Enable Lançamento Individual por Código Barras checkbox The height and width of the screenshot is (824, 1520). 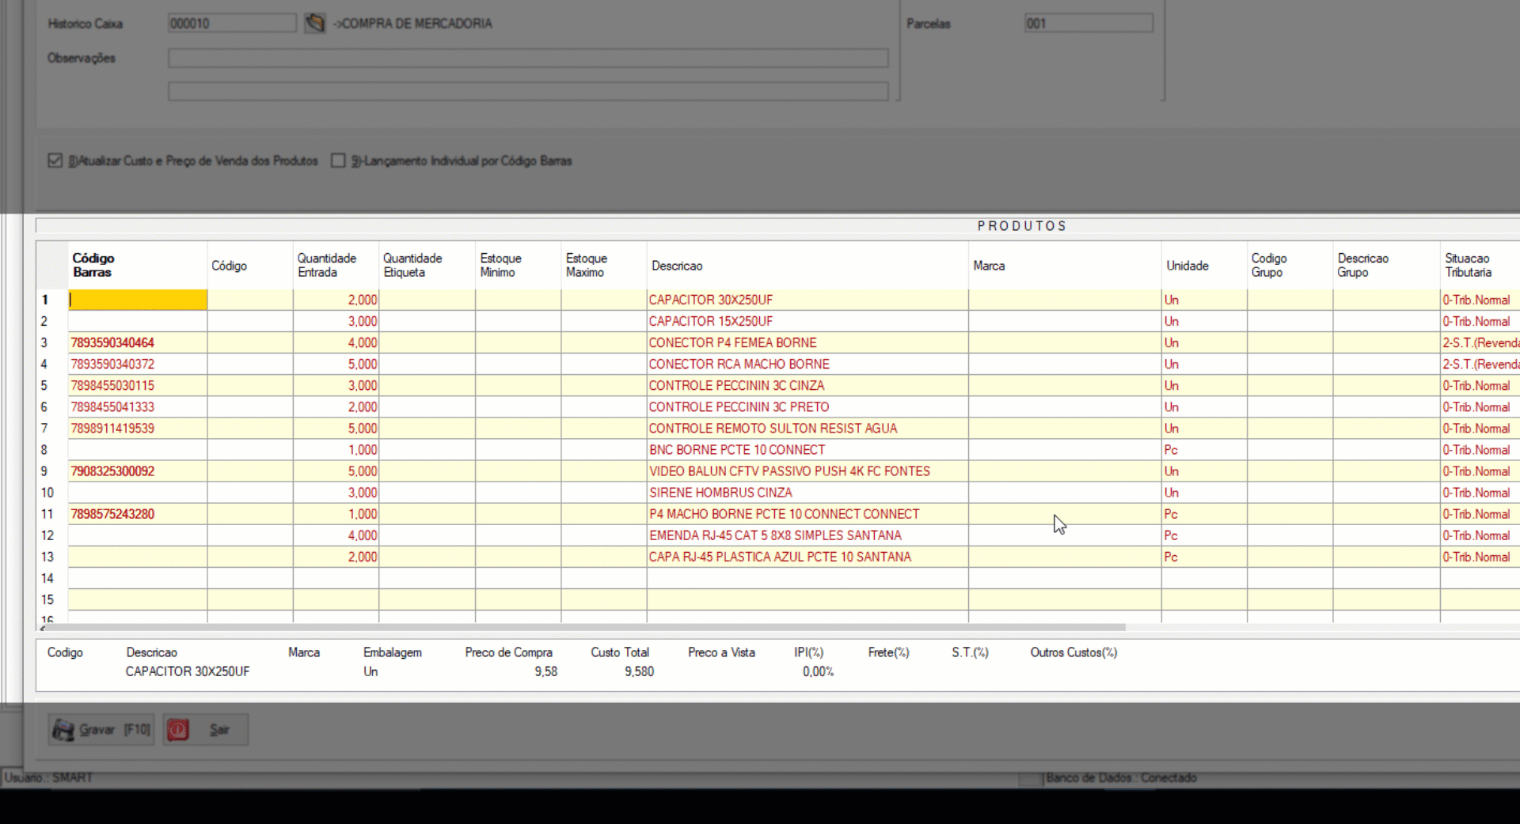[x=338, y=161]
